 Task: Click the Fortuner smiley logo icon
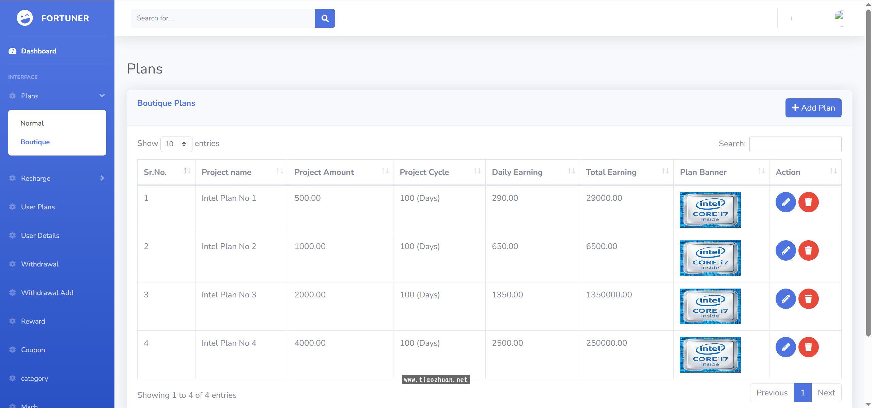(x=25, y=18)
